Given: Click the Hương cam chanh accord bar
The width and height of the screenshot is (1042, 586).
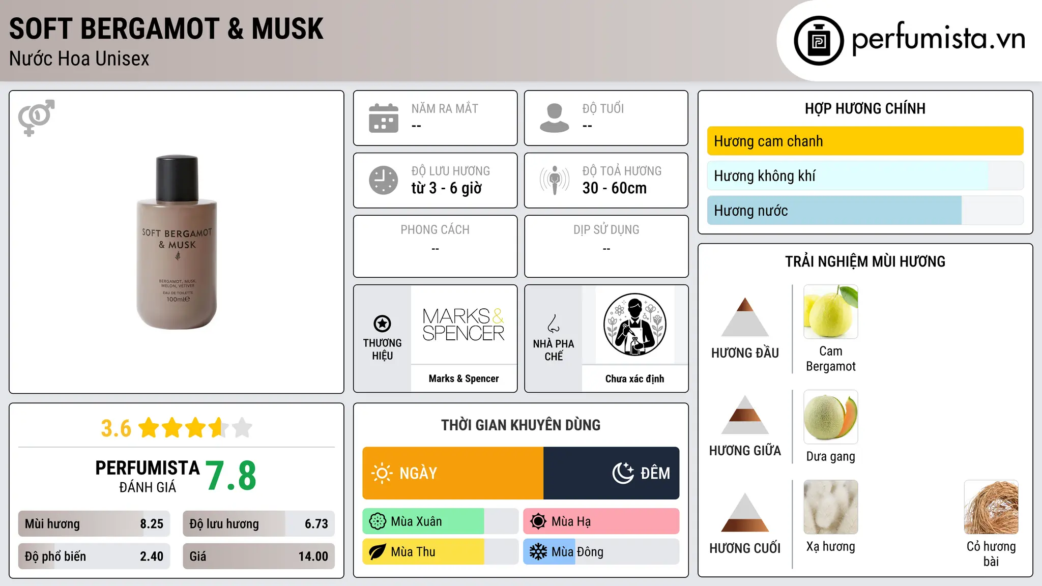Looking at the screenshot, I should coord(865,141).
